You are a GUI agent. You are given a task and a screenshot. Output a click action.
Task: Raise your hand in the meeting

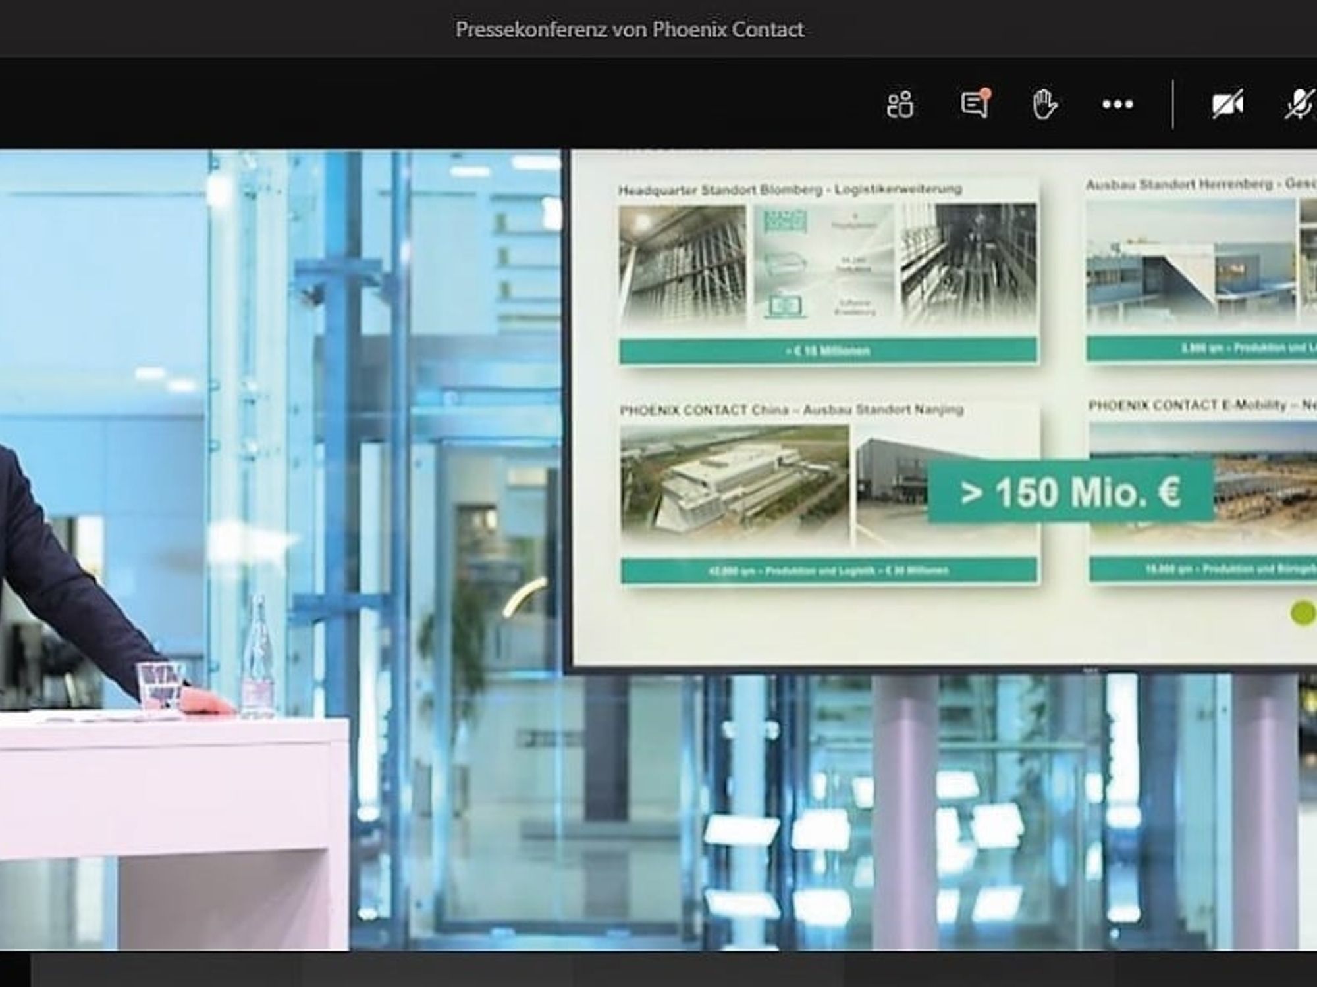point(1044,104)
